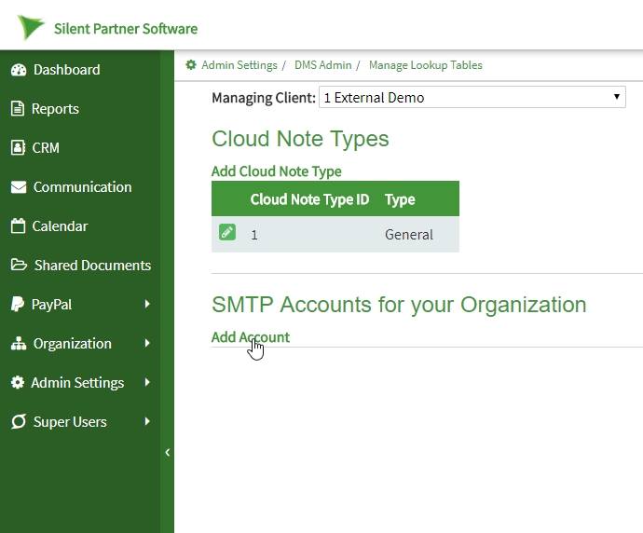Click the Reports document icon

pos(18,109)
